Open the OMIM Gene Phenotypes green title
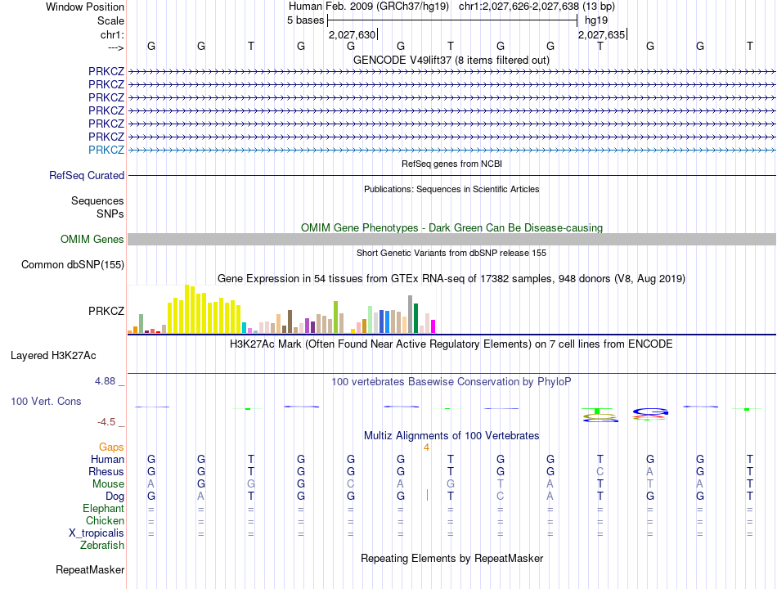This screenshot has width=777, height=589. [451, 228]
